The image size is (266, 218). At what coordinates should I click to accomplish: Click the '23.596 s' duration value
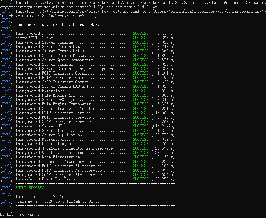164,148
